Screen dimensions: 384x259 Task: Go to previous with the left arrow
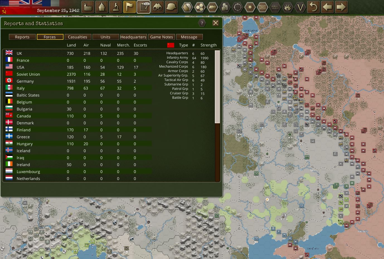pos(327,7)
